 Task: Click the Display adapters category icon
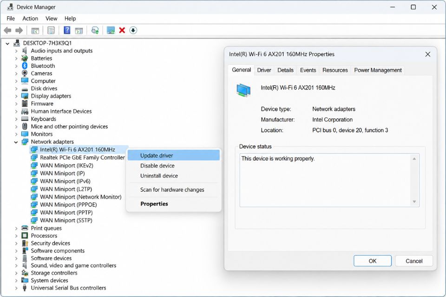[x=25, y=96]
